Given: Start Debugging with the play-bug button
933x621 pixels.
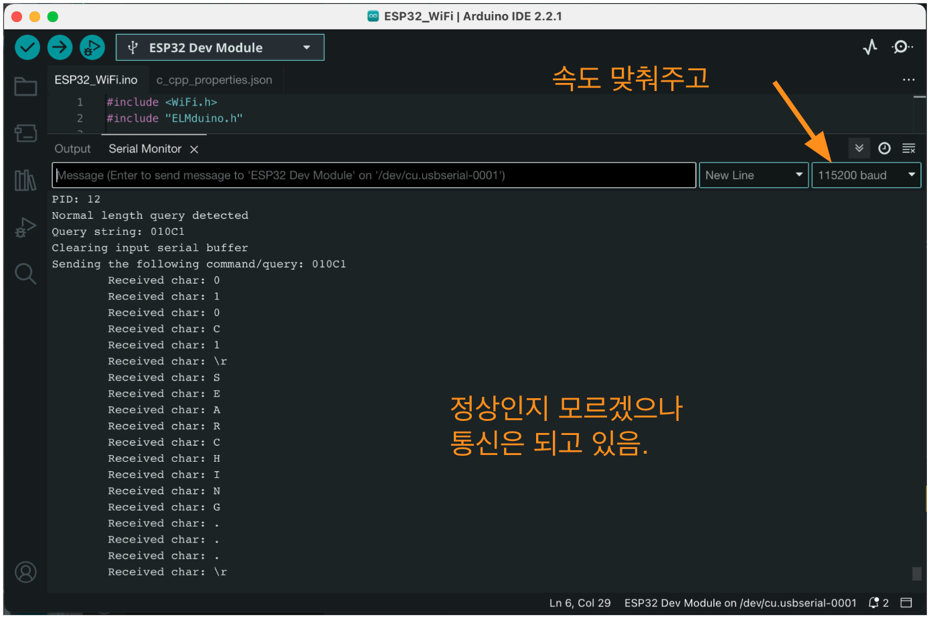Looking at the screenshot, I should 92,48.
